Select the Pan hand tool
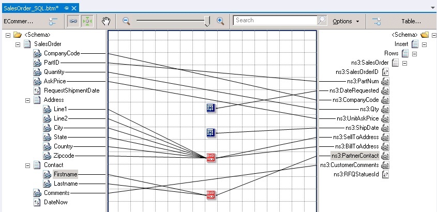Image resolution: width=437 pixels, height=212 pixels. point(106,21)
